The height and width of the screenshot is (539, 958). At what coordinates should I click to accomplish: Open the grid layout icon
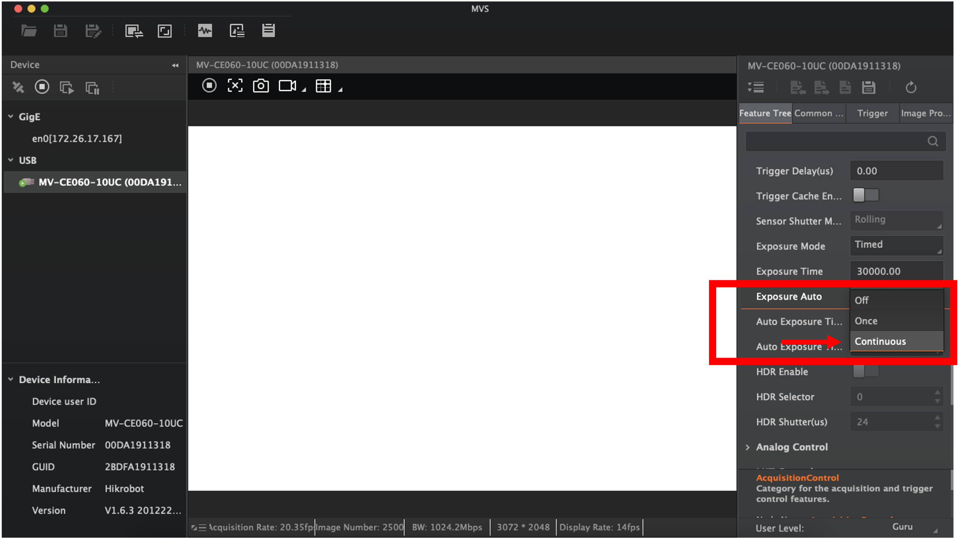pos(323,86)
